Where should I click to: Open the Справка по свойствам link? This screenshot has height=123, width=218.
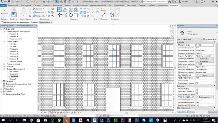(x=186, y=112)
